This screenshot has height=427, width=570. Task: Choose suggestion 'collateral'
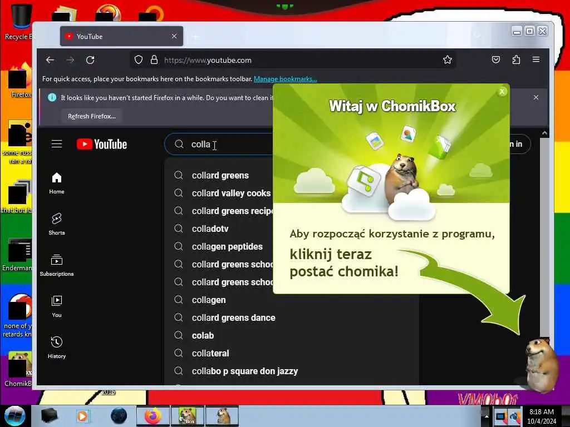tap(210, 353)
